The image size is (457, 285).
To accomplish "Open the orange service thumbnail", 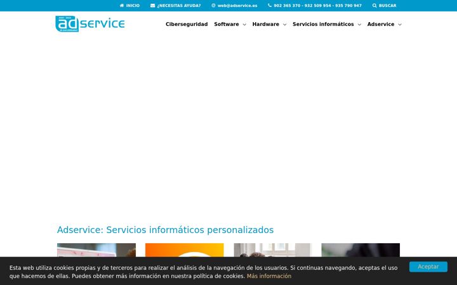I will 185,250.
